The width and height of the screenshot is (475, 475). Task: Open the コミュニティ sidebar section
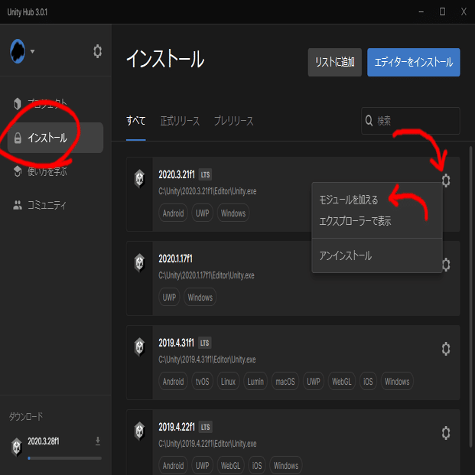[55, 205]
